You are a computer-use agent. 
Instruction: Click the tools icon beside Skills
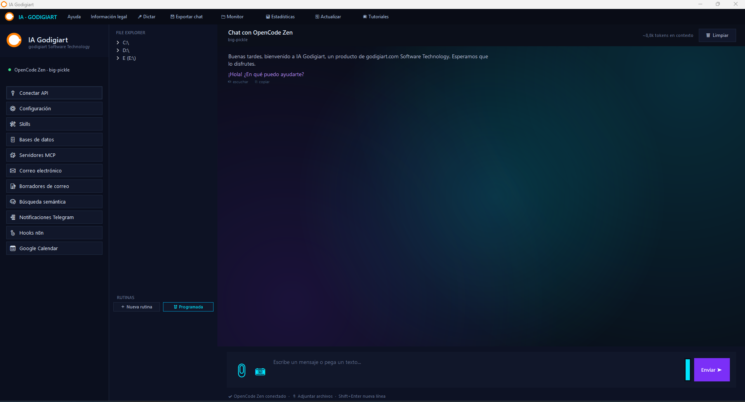[13, 124]
